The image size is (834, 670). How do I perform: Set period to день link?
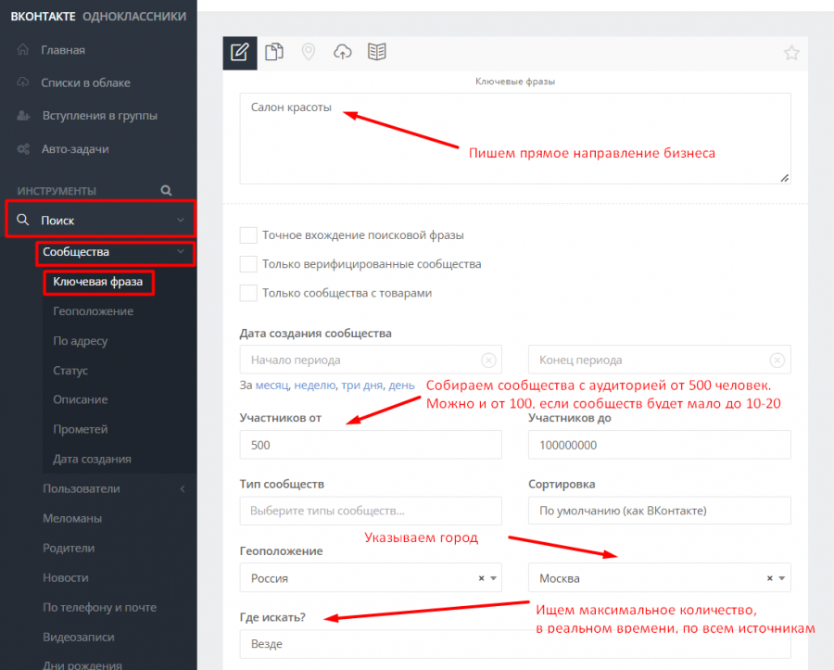click(x=401, y=386)
